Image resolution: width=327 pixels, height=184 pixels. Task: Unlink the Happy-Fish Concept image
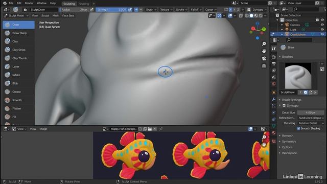(154, 129)
